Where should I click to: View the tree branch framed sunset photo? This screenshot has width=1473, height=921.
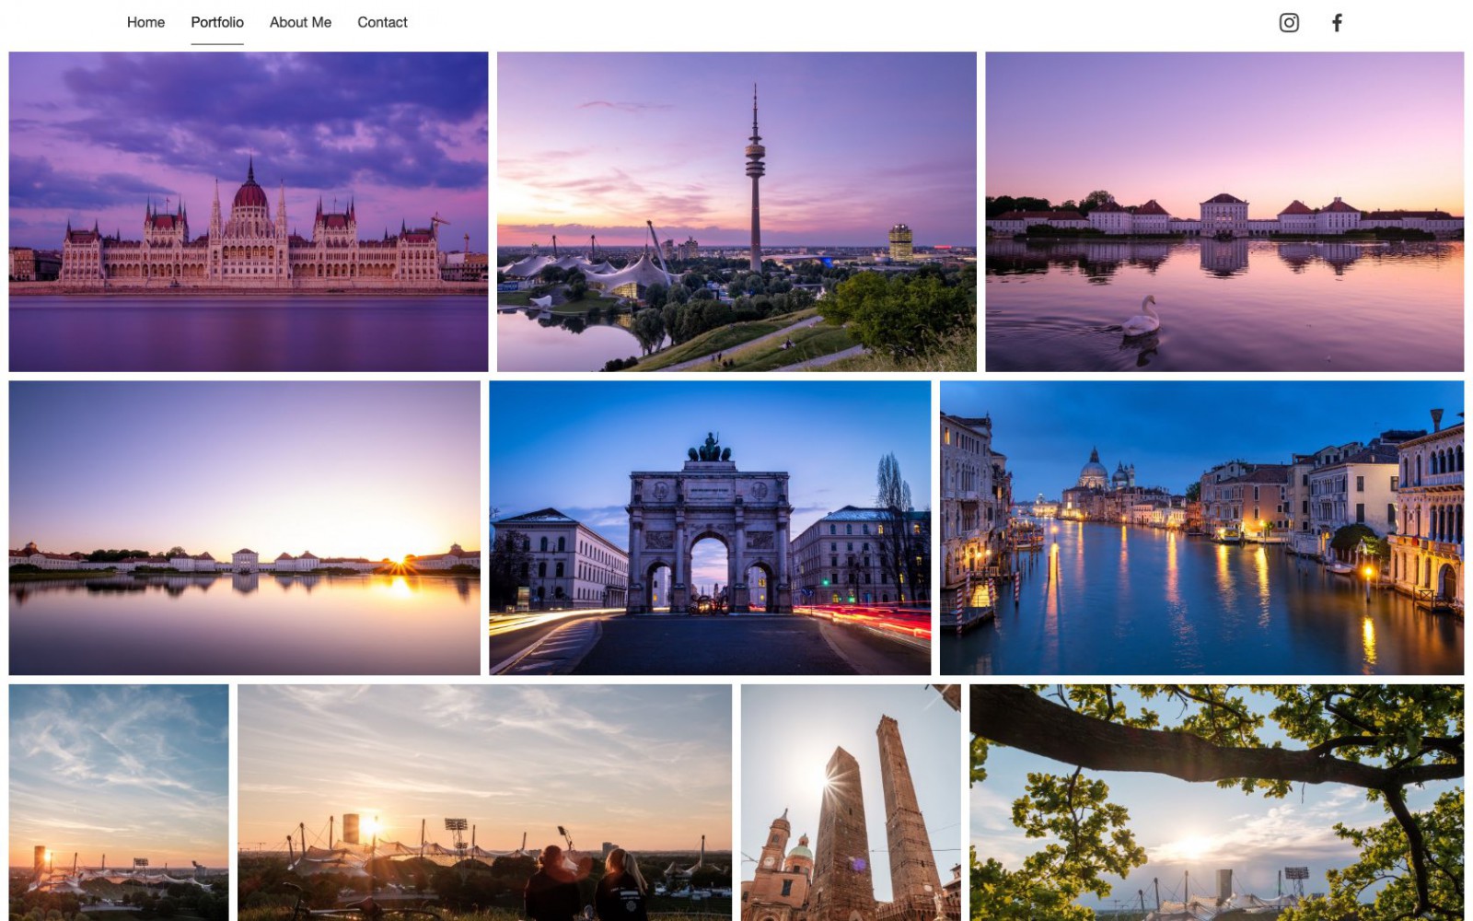coord(1216,802)
